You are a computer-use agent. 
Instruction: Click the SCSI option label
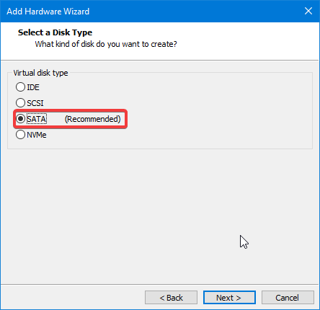click(x=35, y=103)
